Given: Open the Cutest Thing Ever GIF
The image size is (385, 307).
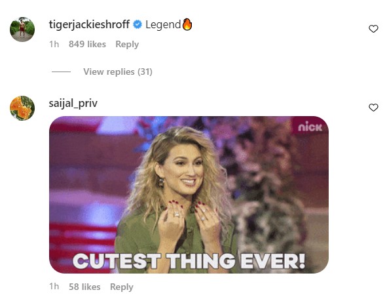Looking at the screenshot, I should coord(189,195).
